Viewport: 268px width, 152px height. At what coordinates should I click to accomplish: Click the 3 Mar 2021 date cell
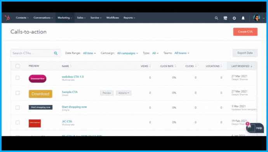coord(238,106)
